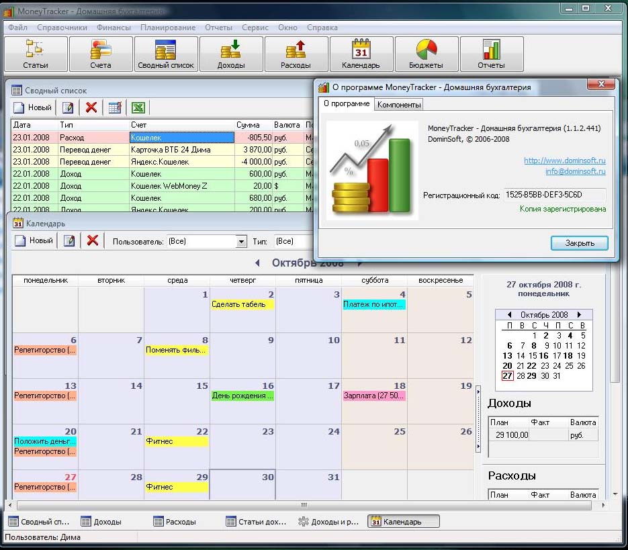Open the Справка menu

(322, 28)
